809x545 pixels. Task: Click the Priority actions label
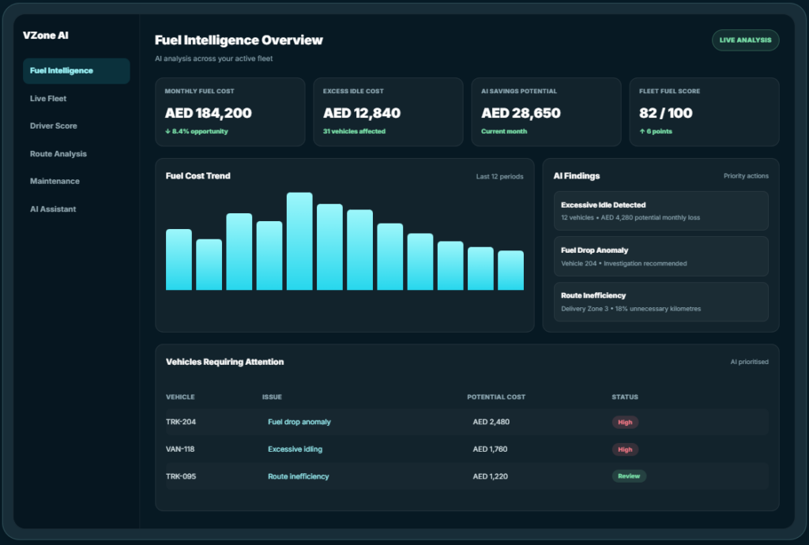click(746, 176)
